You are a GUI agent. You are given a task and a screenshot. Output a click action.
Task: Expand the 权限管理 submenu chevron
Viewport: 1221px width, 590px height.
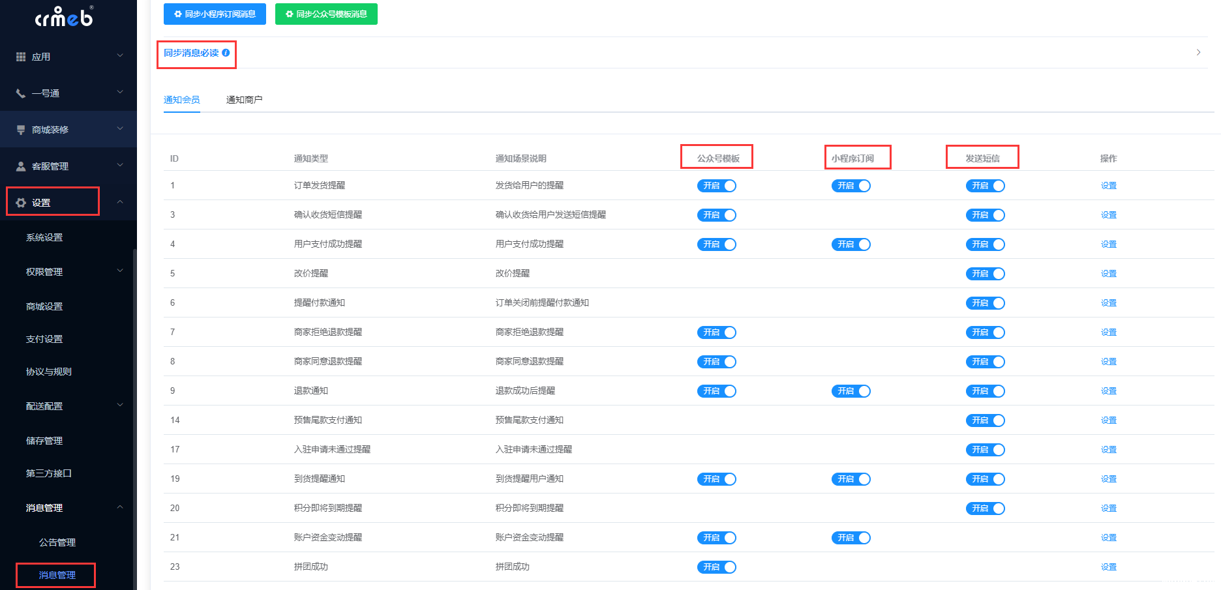pos(120,271)
